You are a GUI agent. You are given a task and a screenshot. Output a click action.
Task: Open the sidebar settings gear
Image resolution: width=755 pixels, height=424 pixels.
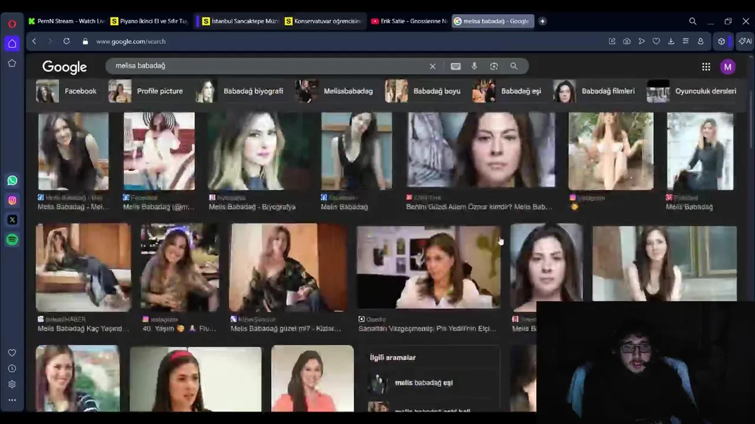12,384
